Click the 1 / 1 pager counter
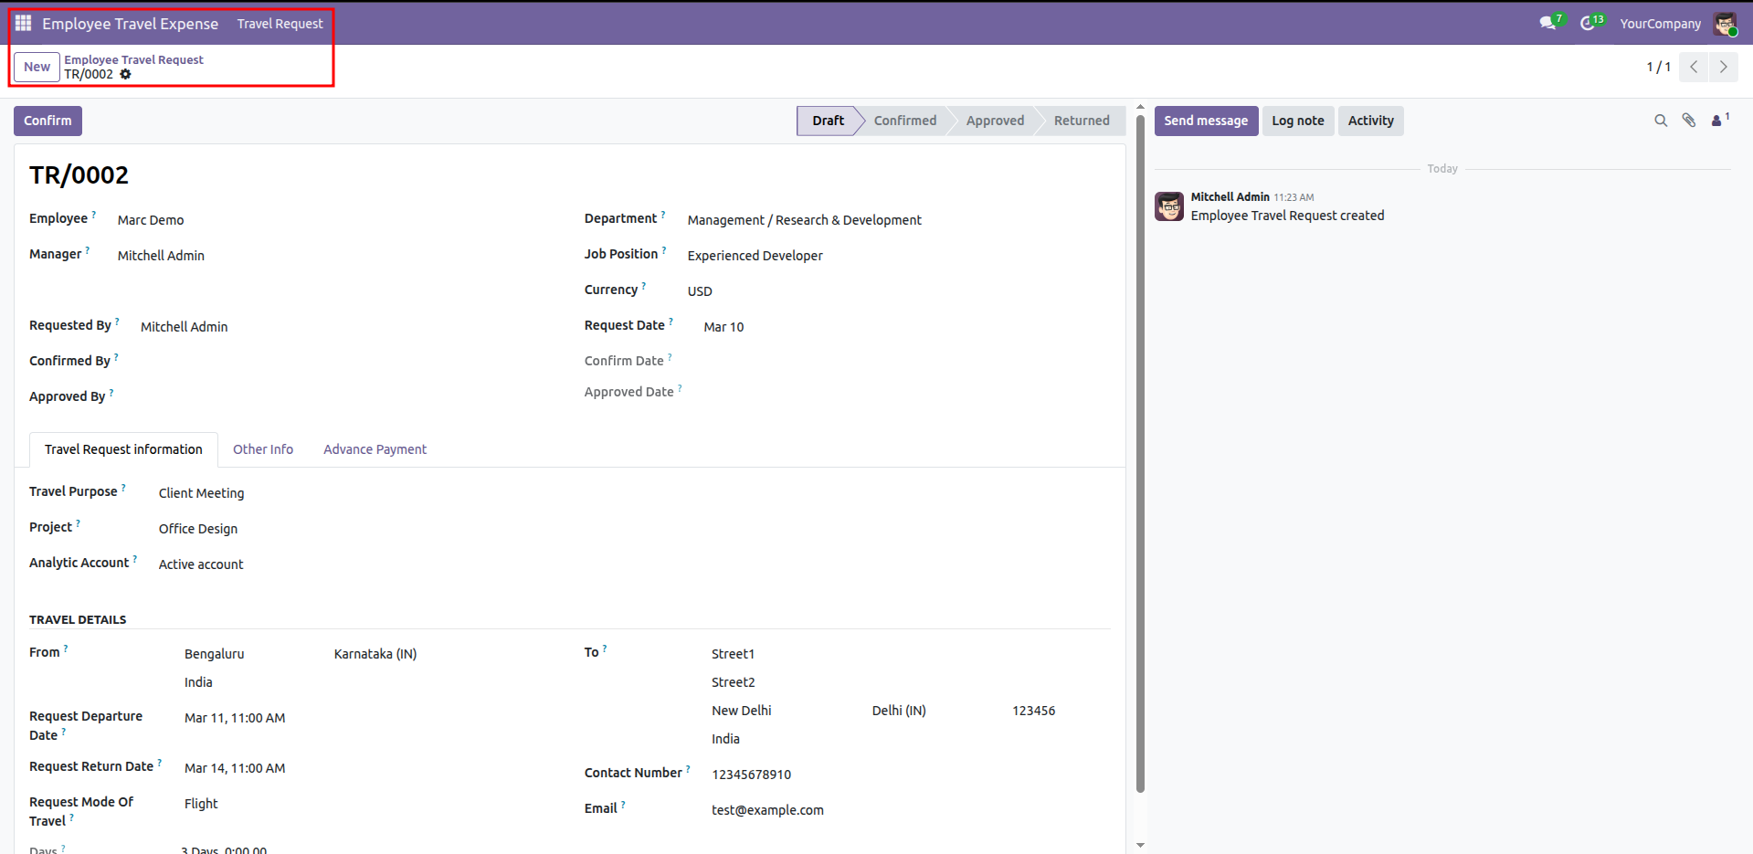Viewport: 1753px width, 854px height. tap(1658, 67)
